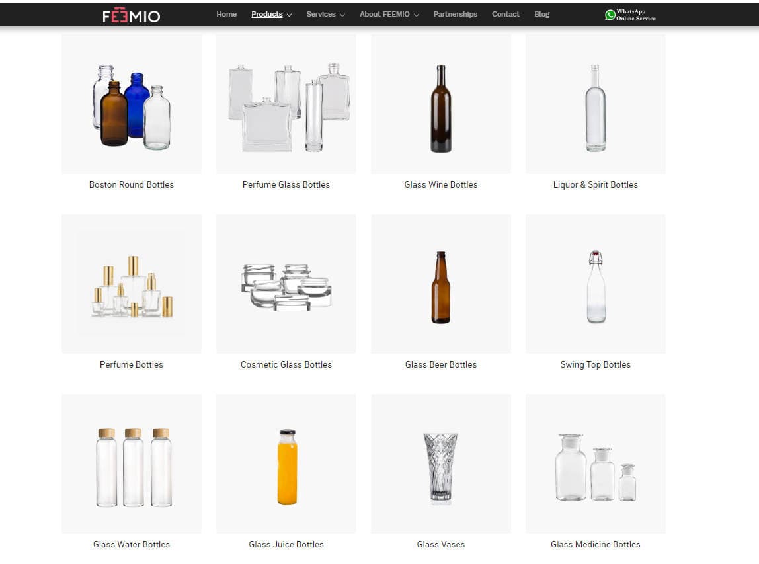The height and width of the screenshot is (564, 759).
Task: Select the Perfume Bottles category
Action: pyautogui.click(x=131, y=364)
